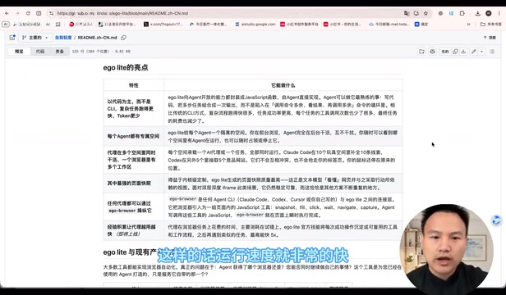This screenshot has height=295, width=506.
Task: Open the edit options dropdown arrow
Action: (482, 52)
